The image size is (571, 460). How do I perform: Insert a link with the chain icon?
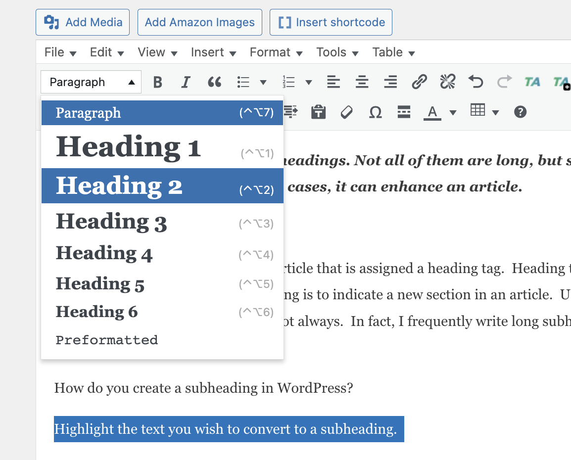pos(419,82)
